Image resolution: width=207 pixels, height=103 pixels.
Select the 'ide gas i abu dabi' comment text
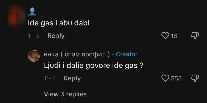pyautogui.click(x=59, y=23)
